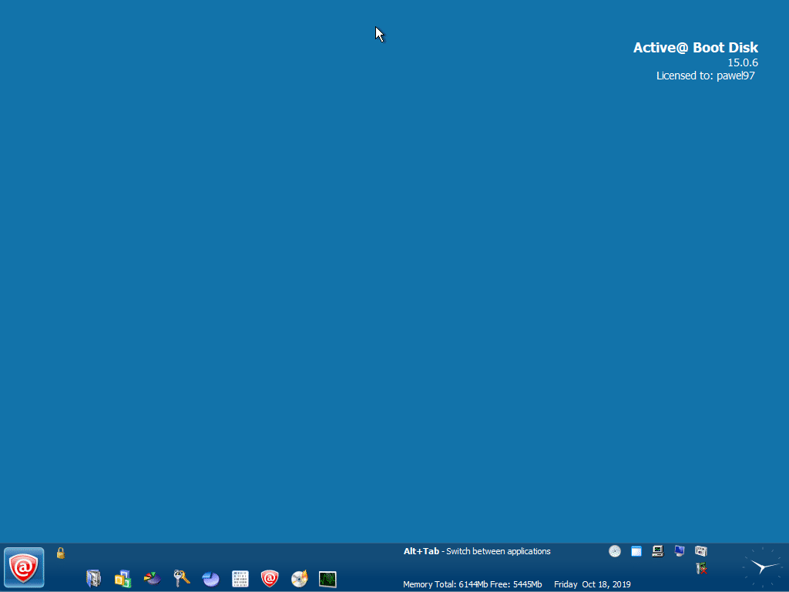Click the blue window tray icon
Viewport: 789px width, 592px height.
click(636, 551)
